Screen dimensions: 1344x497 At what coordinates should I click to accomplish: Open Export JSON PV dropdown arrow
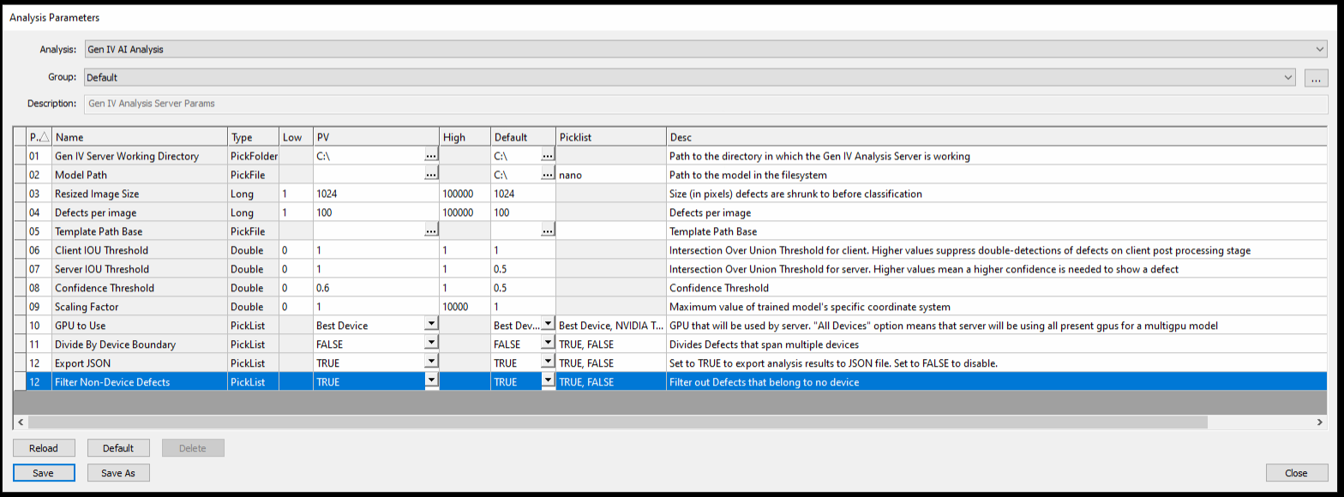[432, 363]
